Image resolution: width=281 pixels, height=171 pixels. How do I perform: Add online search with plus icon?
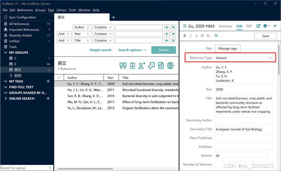(48, 98)
